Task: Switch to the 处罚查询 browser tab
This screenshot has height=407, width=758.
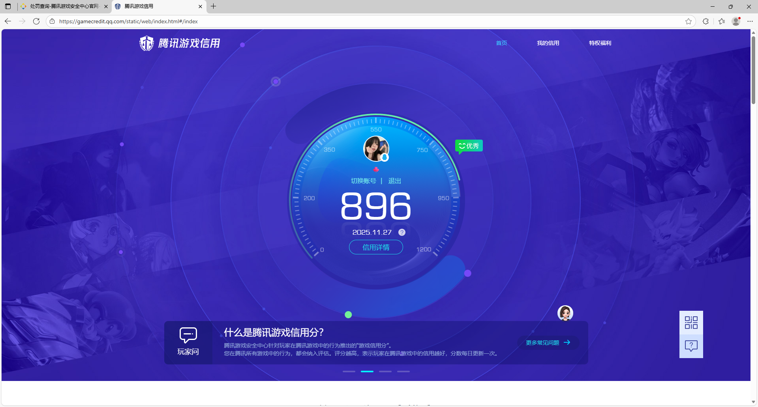Action: tap(64, 6)
